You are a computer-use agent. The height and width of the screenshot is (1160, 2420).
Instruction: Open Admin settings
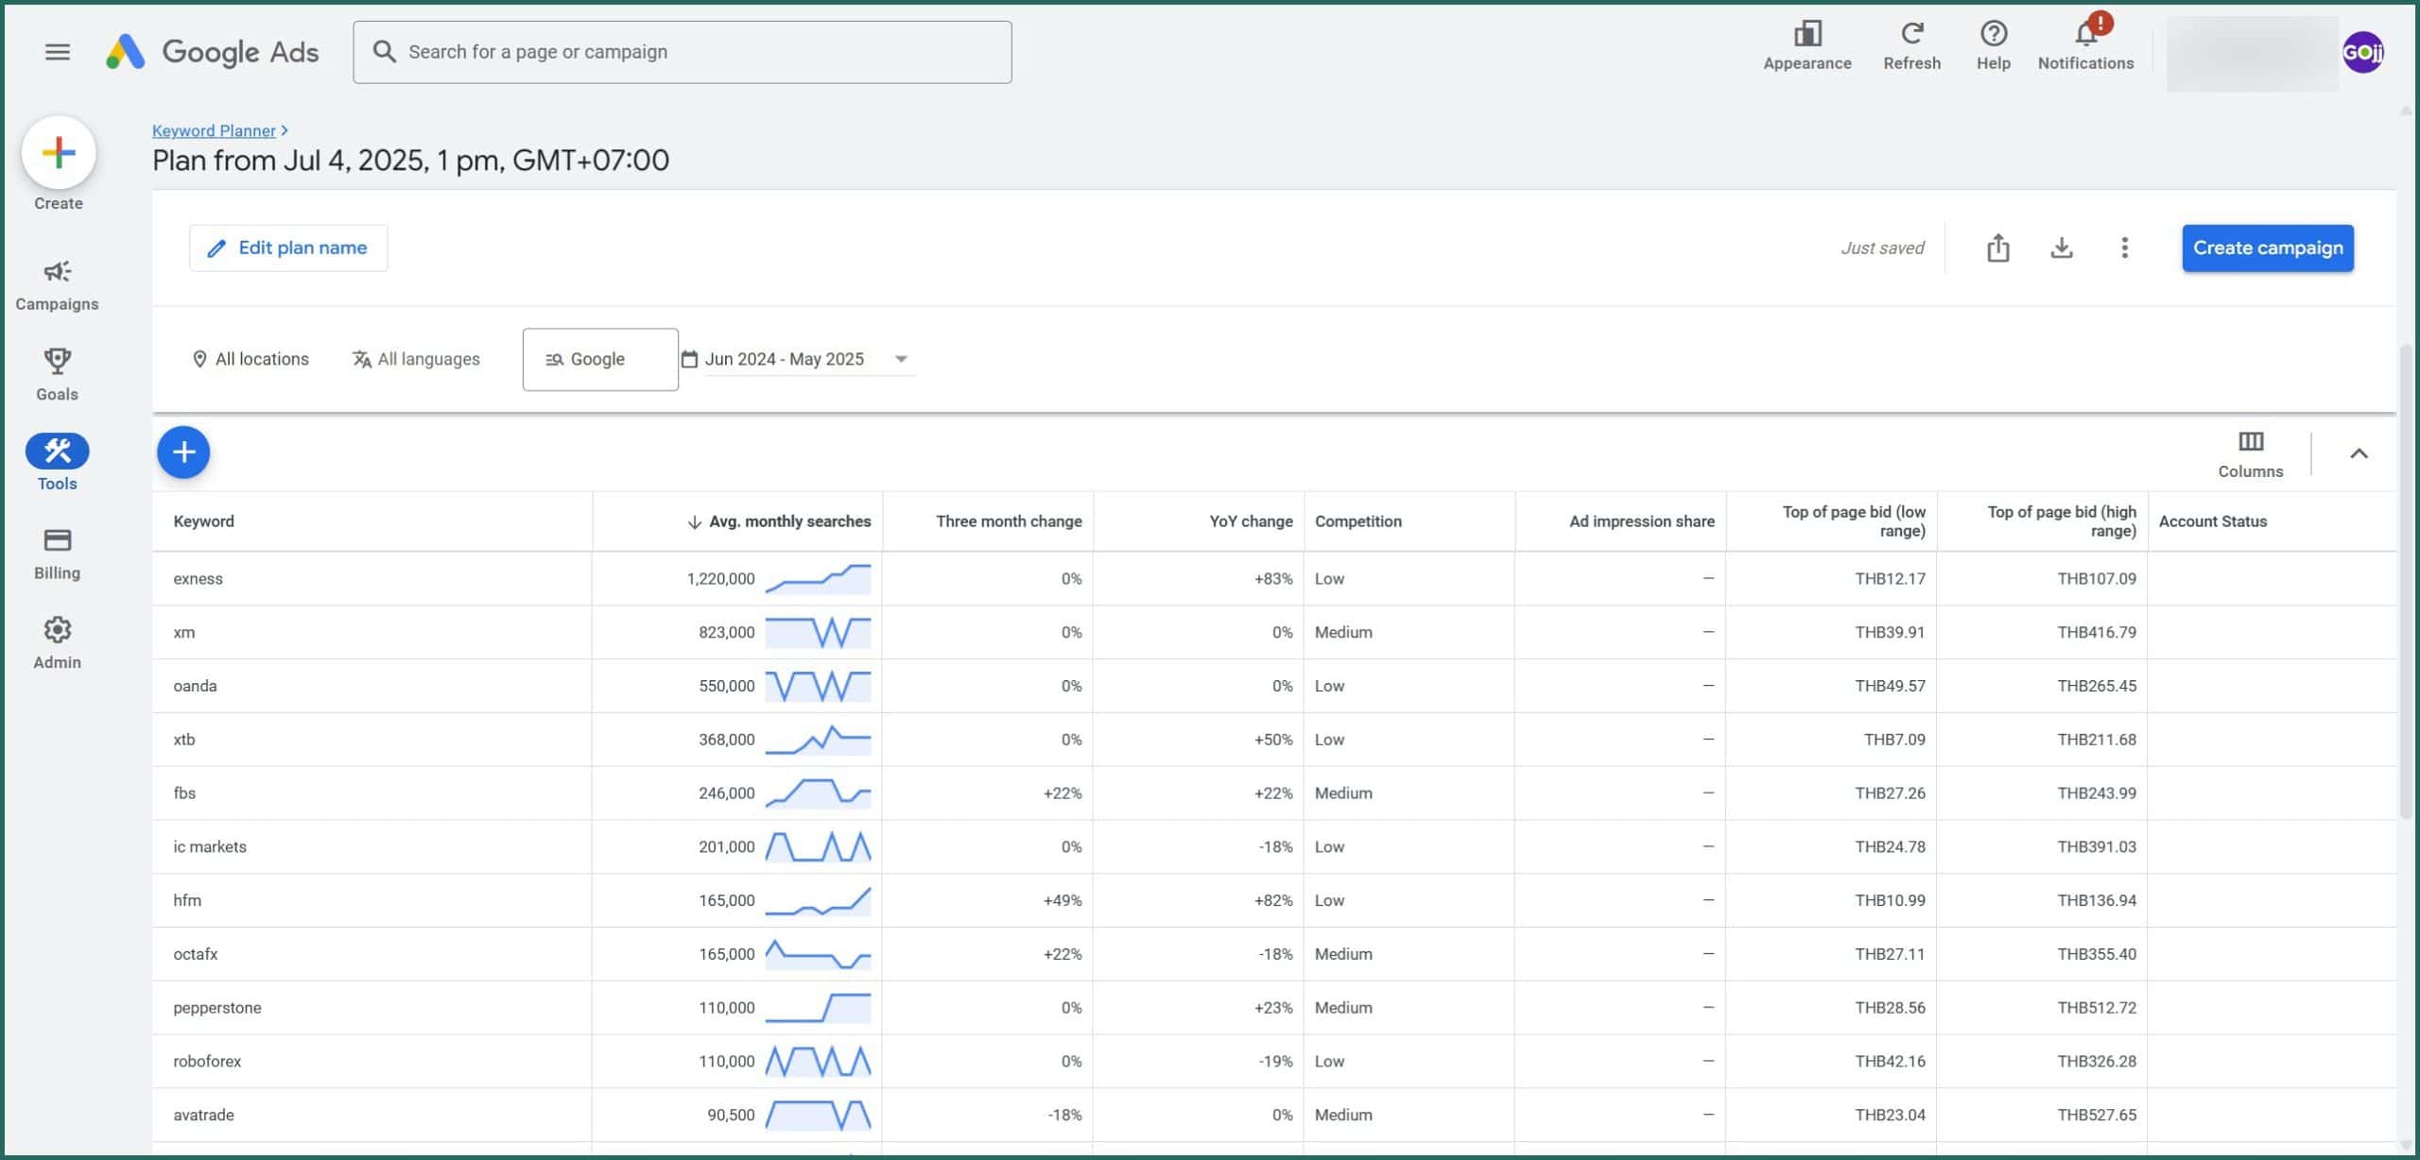pos(57,643)
